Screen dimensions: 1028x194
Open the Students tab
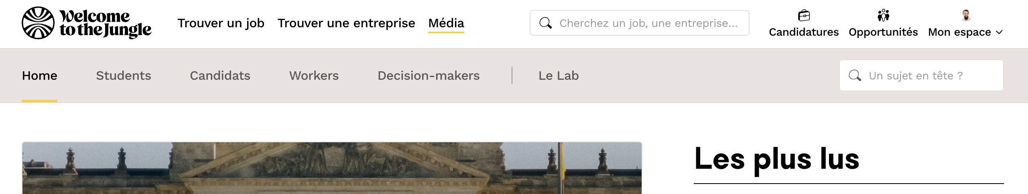click(124, 75)
